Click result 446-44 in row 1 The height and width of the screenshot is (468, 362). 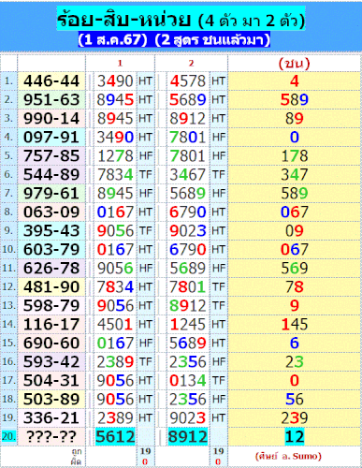(51, 81)
